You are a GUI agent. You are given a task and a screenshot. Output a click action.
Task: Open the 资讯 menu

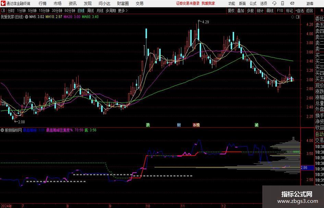[x=73, y=3]
